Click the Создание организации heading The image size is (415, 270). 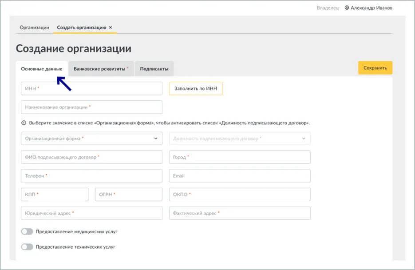pyautogui.click(x=74, y=49)
